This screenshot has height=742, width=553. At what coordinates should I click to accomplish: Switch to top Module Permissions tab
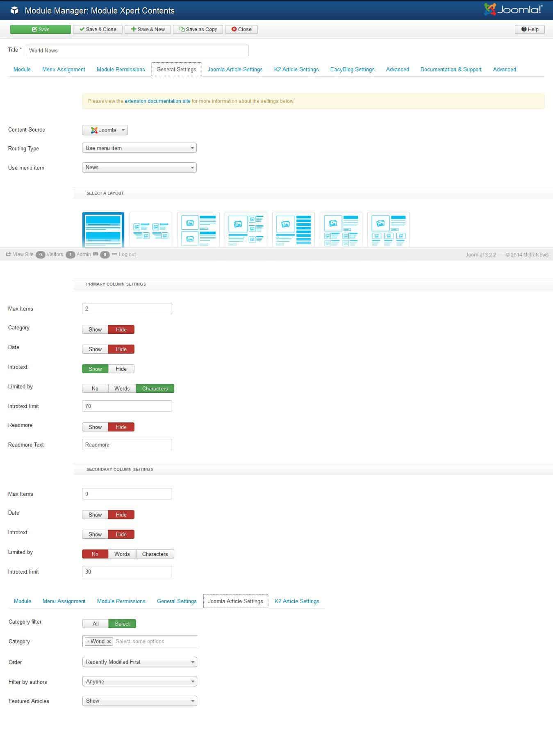121,69
